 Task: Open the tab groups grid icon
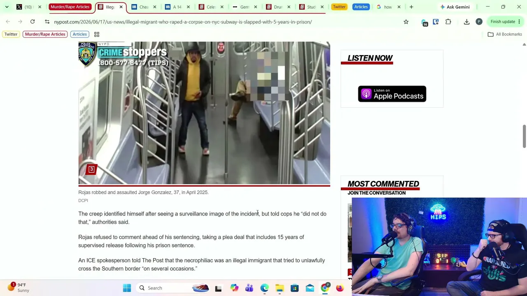click(x=97, y=35)
